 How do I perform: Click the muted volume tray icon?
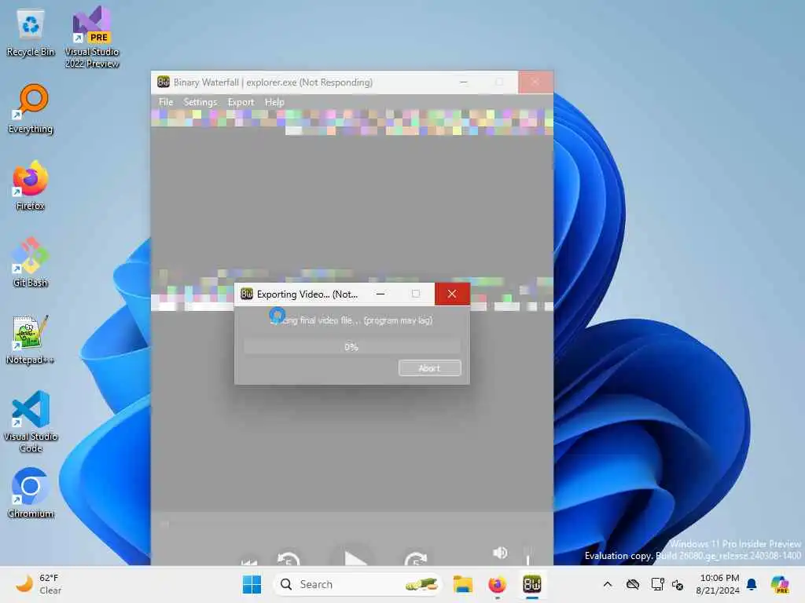pyautogui.click(x=678, y=584)
